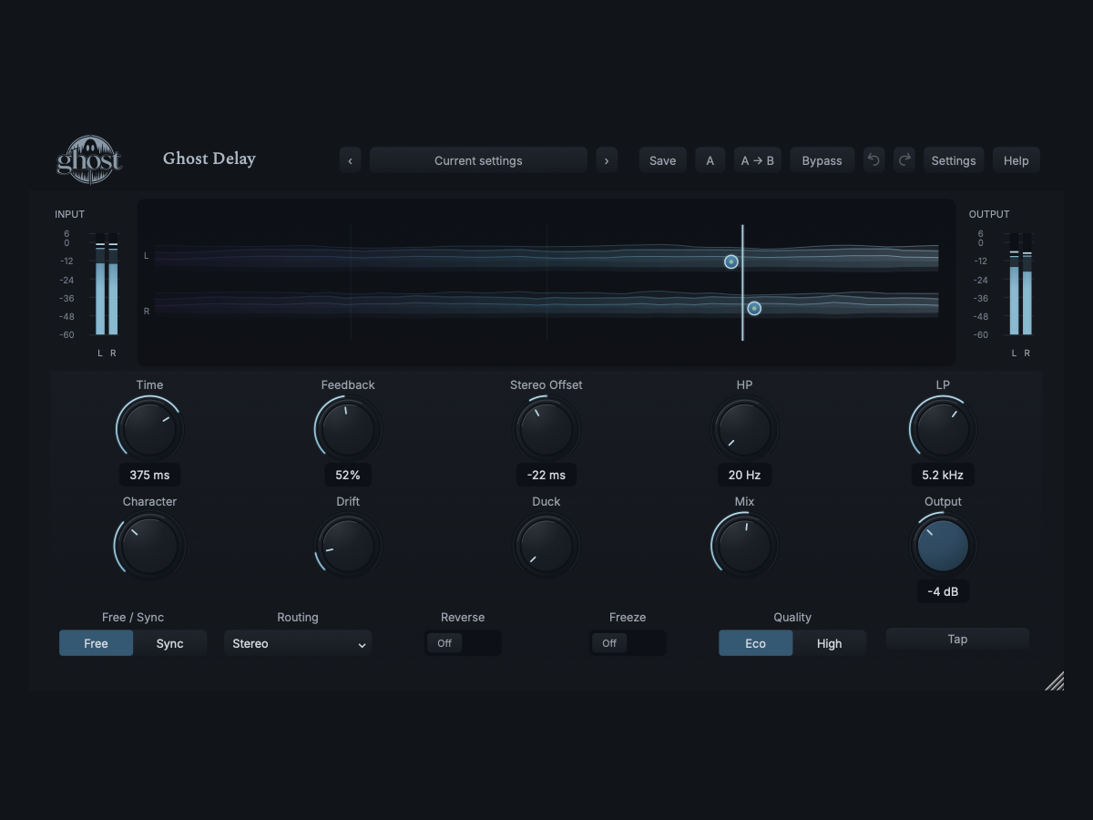1093x820 pixels.
Task: Select the A comparison slot
Action: click(x=710, y=160)
